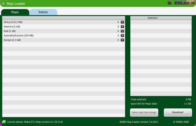Expand the Australia/Oceania region chevron
The width and height of the screenshot is (196, 126).
tap(118, 35)
